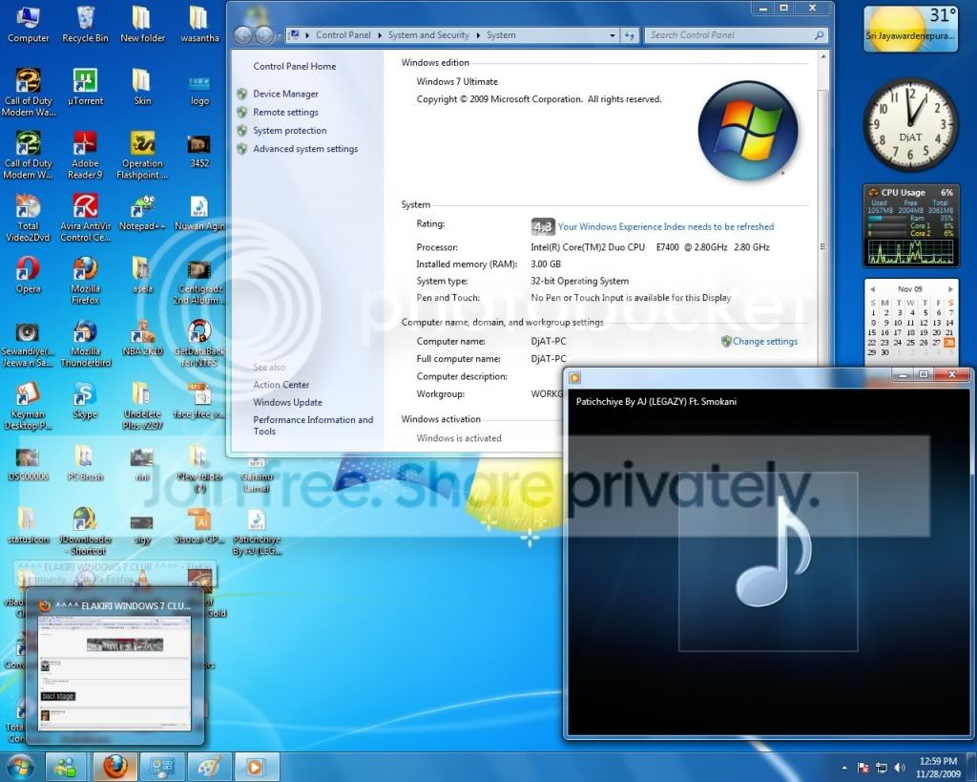The height and width of the screenshot is (782, 977).
Task: Open System protection link
Action: click(290, 130)
